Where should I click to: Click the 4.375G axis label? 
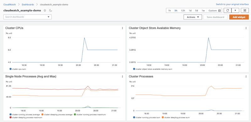point(133,38)
